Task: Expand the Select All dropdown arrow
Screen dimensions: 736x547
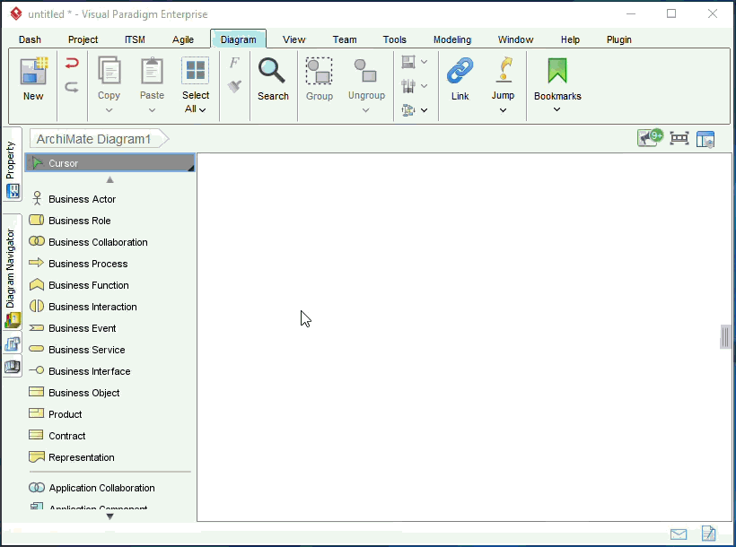Action: click(202, 109)
